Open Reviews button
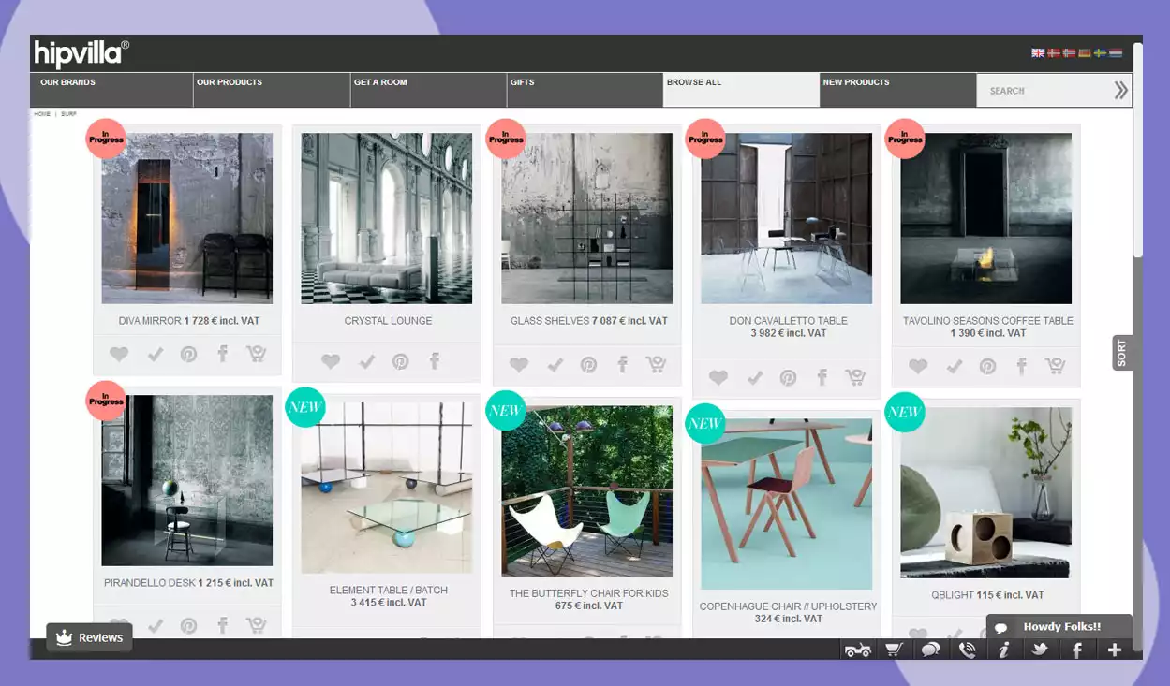This screenshot has width=1170, height=686. [x=90, y=637]
